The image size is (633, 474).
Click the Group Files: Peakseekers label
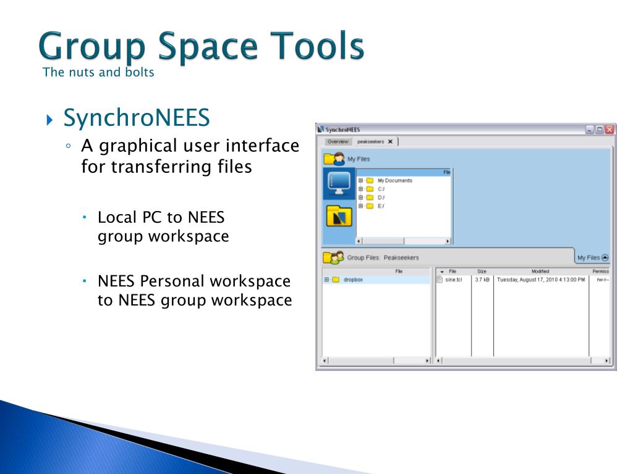pyautogui.click(x=383, y=257)
